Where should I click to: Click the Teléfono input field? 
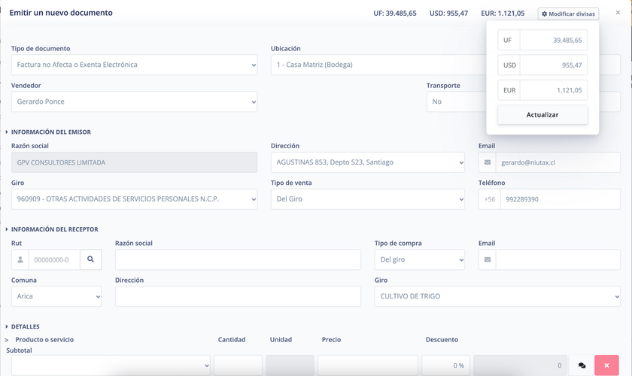[560, 199]
